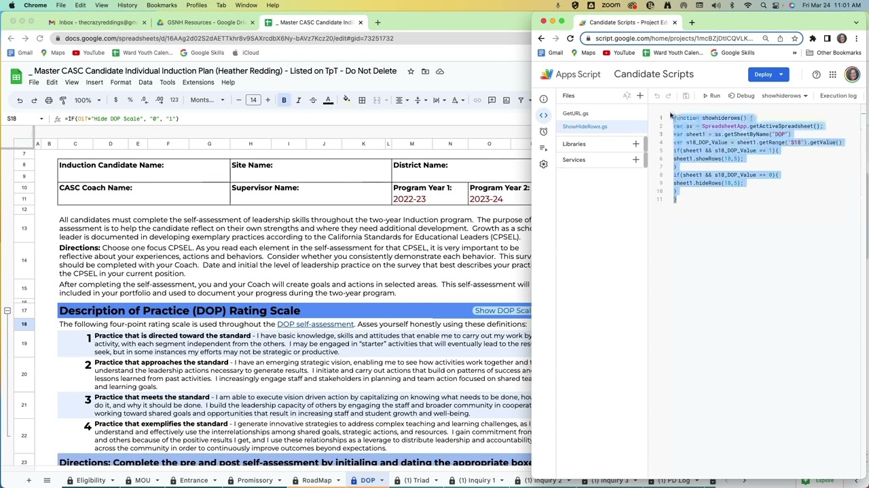The height and width of the screenshot is (488, 869).
Task: Open the zoom 100% dropdown
Action: tap(88, 100)
